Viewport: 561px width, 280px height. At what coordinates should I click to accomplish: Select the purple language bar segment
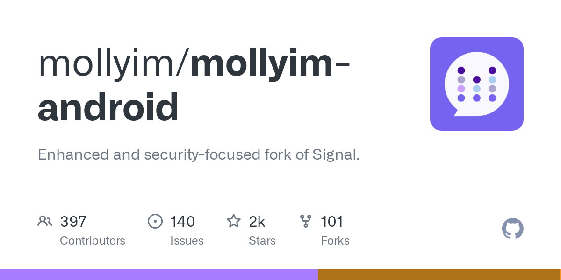coord(159,274)
